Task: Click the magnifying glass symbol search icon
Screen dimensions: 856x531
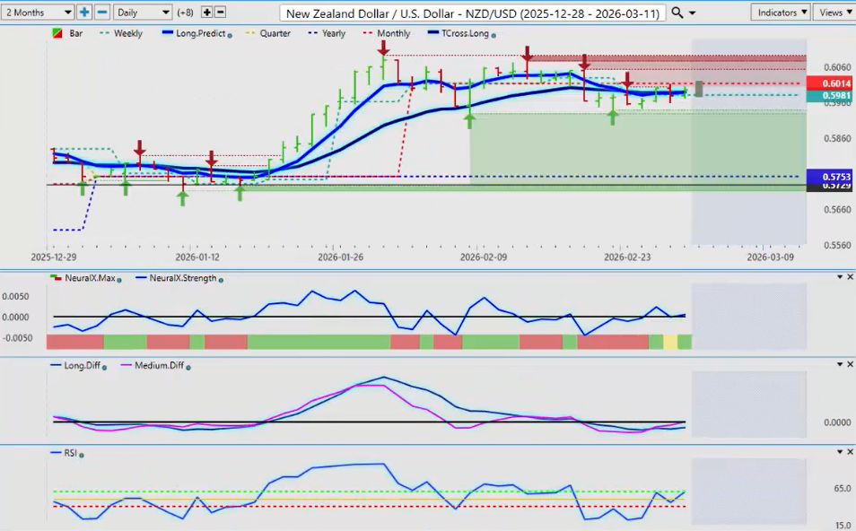Action: tap(678, 13)
